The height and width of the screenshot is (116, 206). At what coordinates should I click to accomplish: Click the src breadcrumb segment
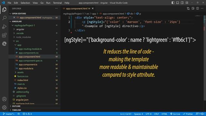(x=88, y=14)
